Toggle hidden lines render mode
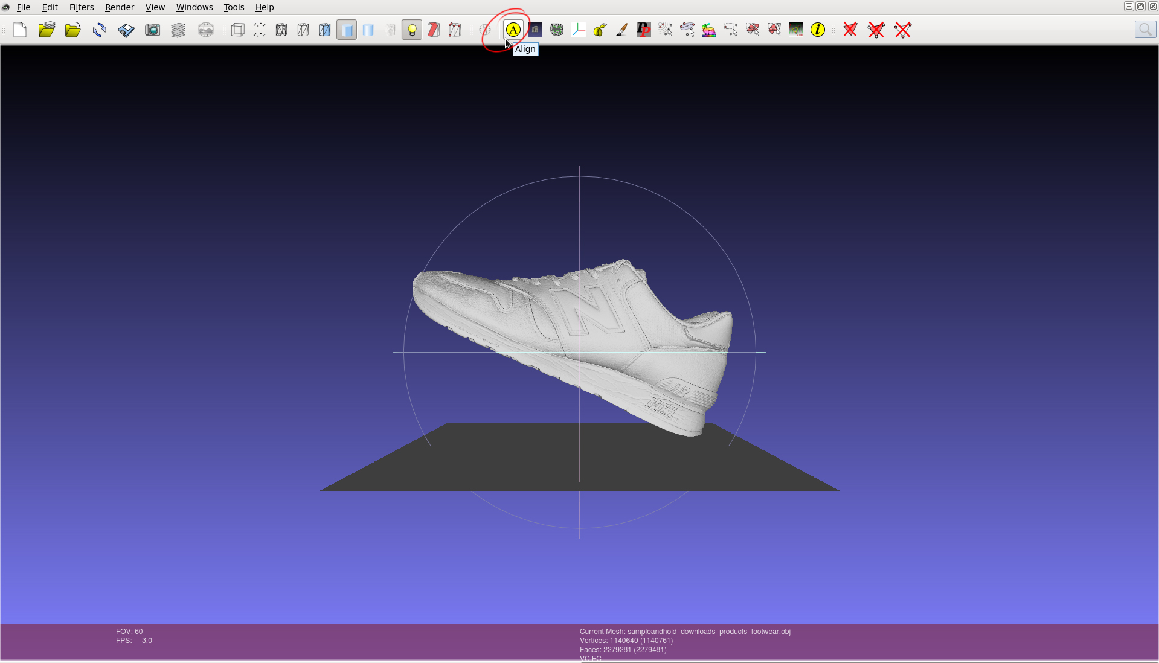This screenshot has height=663, width=1159. (x=303, y=30)
